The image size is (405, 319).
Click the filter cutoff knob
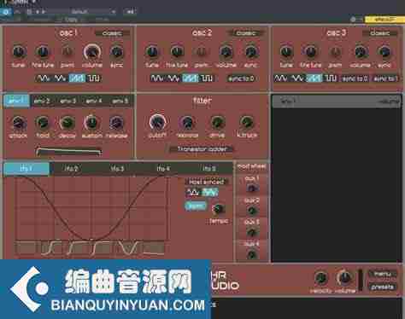click(x=157, y=123)
